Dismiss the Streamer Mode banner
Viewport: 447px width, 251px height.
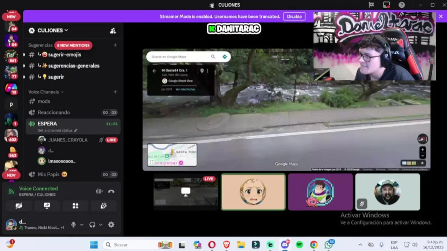[x=441, y=16]
